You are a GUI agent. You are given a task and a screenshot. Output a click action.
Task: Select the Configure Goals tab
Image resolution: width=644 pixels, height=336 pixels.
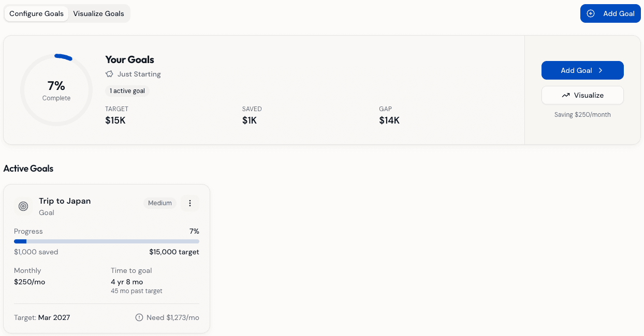pyautogui.click(x=36, y=13)
